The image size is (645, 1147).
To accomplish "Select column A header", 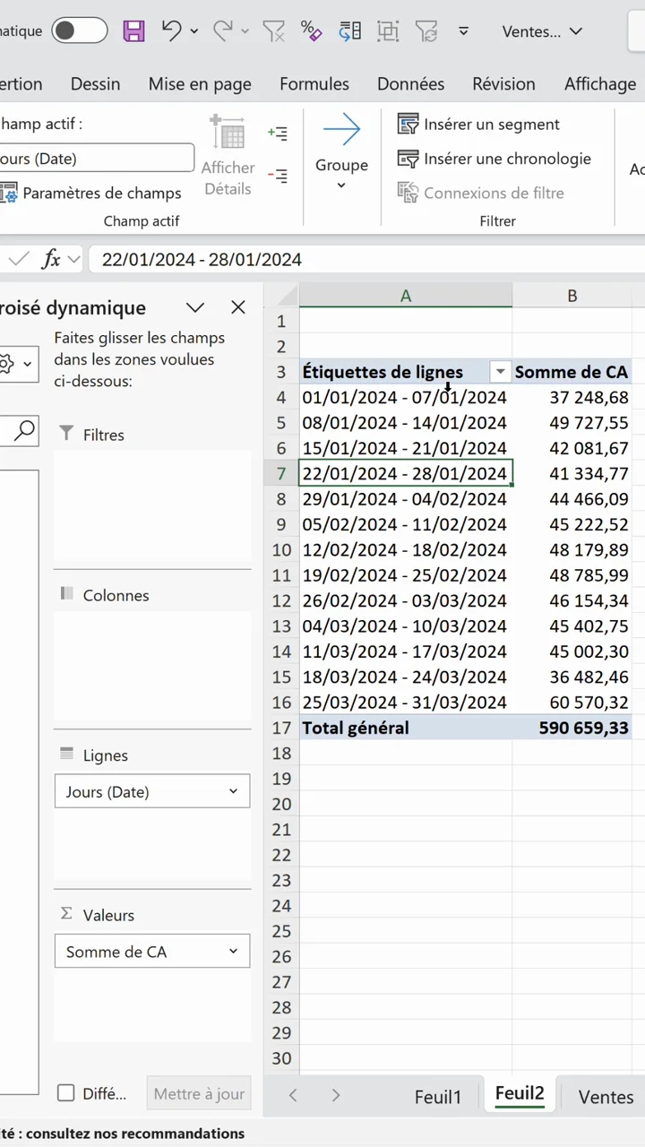I will point(406,296).
